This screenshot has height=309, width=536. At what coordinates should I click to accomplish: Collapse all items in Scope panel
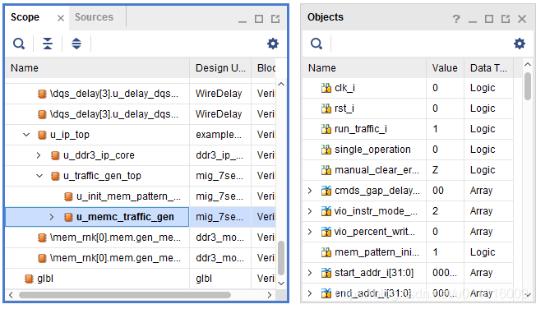pyautogui.click(x=48, y=44)
